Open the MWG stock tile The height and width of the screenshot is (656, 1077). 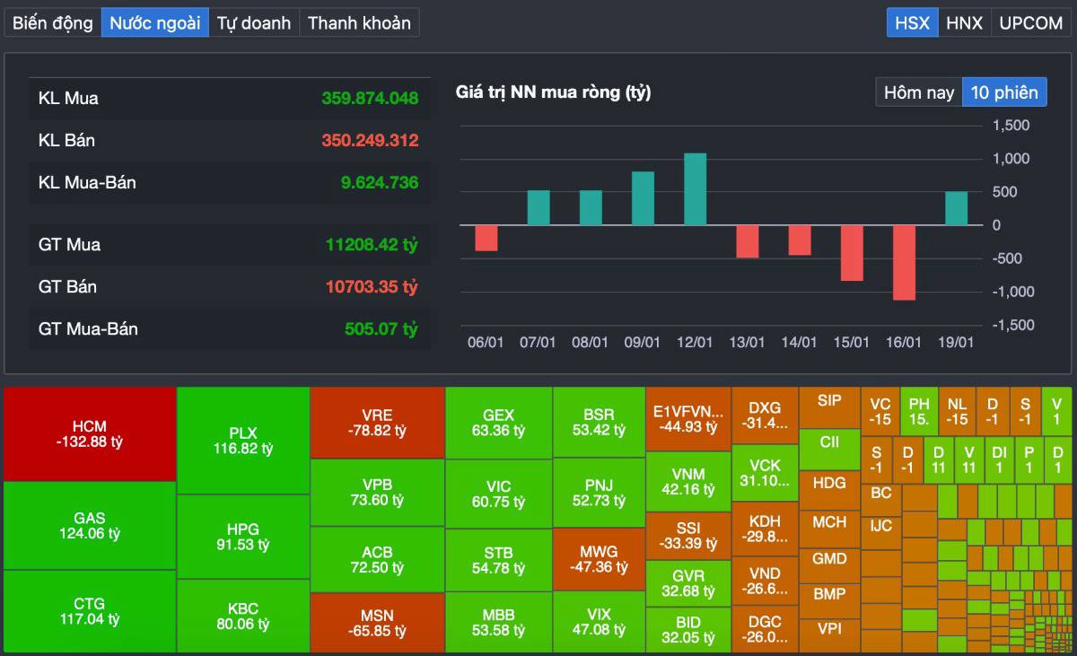tap(599, 558)
